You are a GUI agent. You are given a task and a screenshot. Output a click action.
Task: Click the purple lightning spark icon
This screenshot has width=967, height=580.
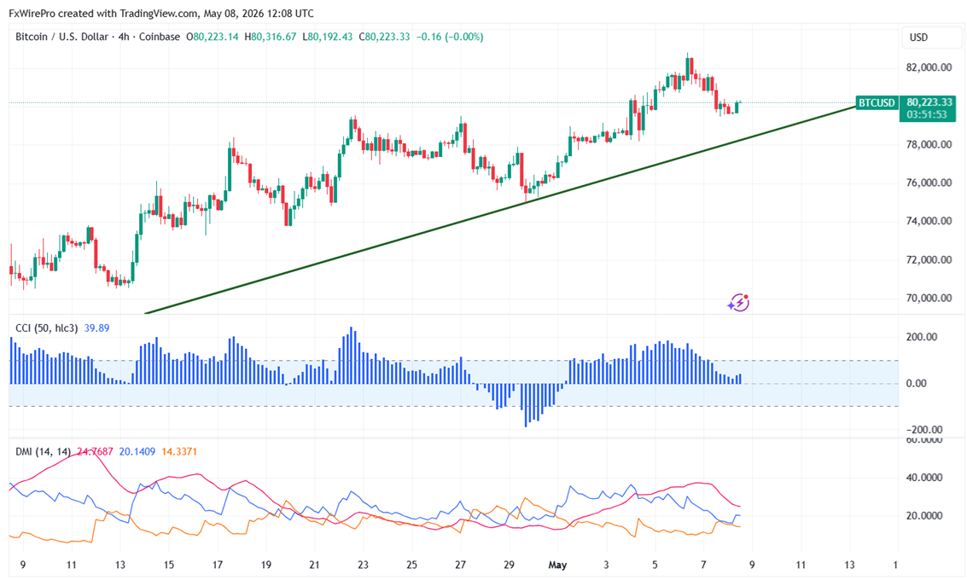pos(738,302)
